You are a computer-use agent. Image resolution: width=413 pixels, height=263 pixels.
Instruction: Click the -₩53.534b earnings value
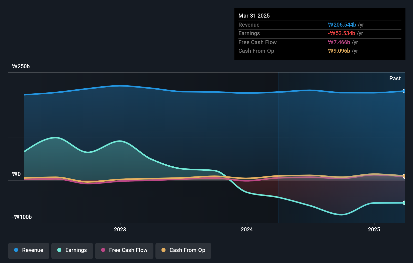pos(342,33)
